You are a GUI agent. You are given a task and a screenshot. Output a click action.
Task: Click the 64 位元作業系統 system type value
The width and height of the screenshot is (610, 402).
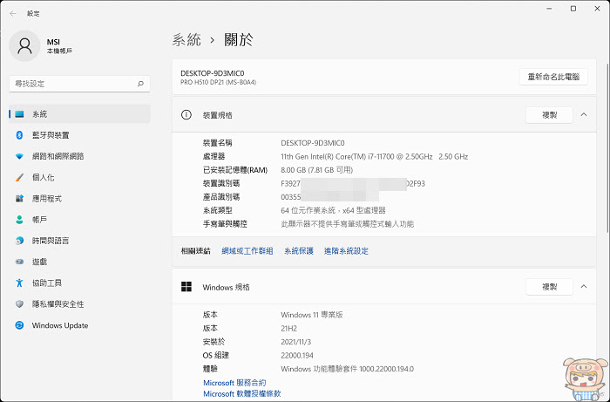coord(333,210)
